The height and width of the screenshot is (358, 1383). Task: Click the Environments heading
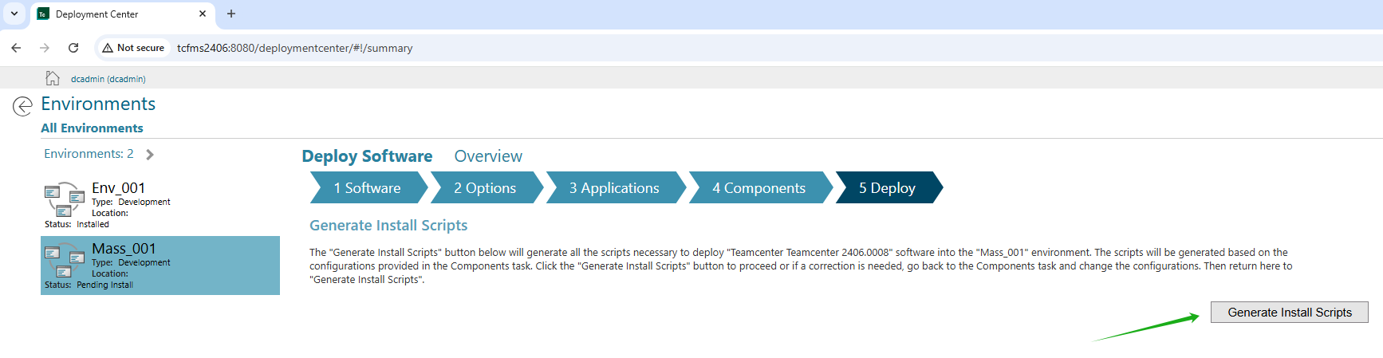[98, 104]
